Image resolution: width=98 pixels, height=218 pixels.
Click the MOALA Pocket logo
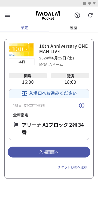[48, 15]
